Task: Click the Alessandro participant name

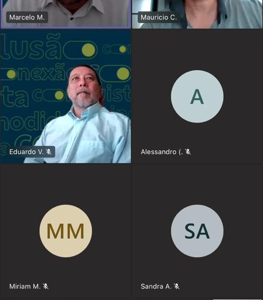Action: (x=162, y=152)
